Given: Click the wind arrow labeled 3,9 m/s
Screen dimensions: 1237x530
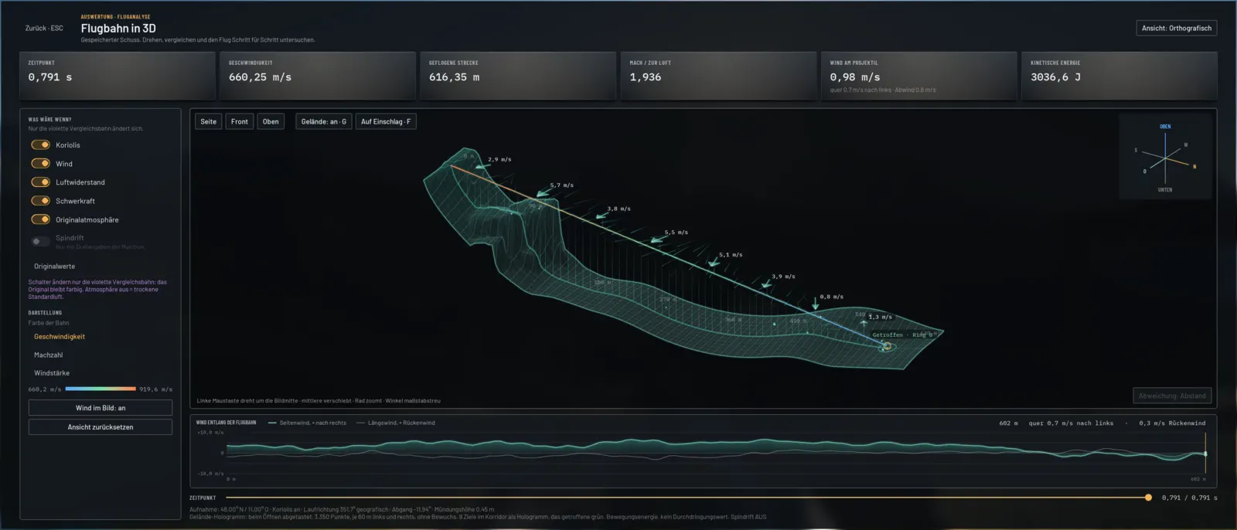Looking at the screenshot, I should 766,284.
